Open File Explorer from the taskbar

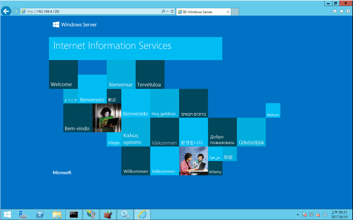click(x=57, y=215)
